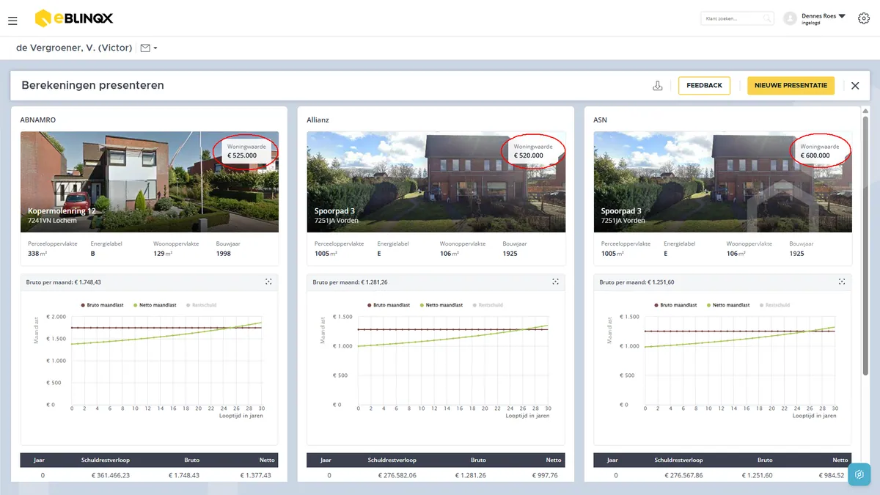The width and height of the screenshot is (880, 495).
Task: Download the presentation via download icon
Action: pos(658,86)
